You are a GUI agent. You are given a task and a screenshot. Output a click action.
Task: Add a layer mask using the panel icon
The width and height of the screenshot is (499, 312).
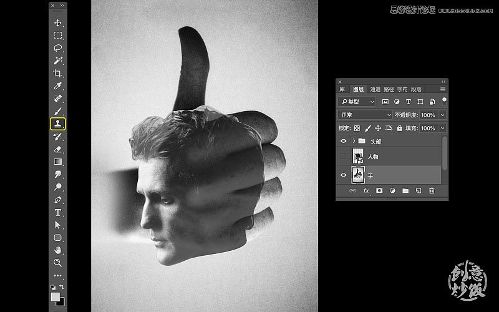(379, 190)
